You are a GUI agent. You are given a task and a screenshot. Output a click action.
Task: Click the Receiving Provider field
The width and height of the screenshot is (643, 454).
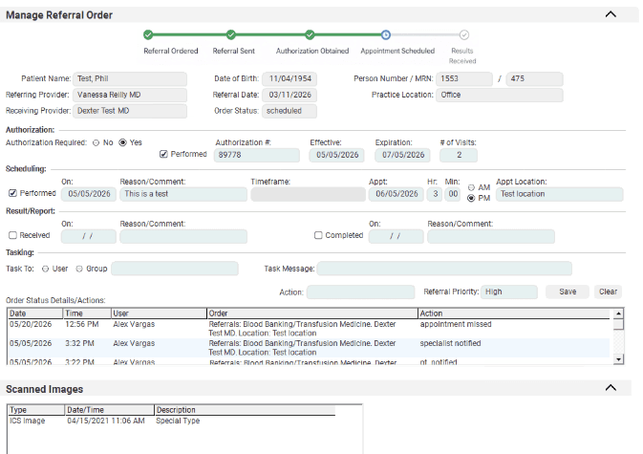[x=130, y=111]
